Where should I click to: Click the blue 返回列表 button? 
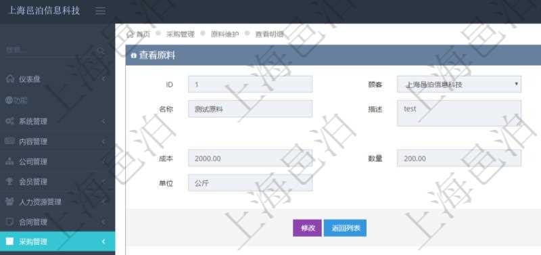tap(345, 228)
